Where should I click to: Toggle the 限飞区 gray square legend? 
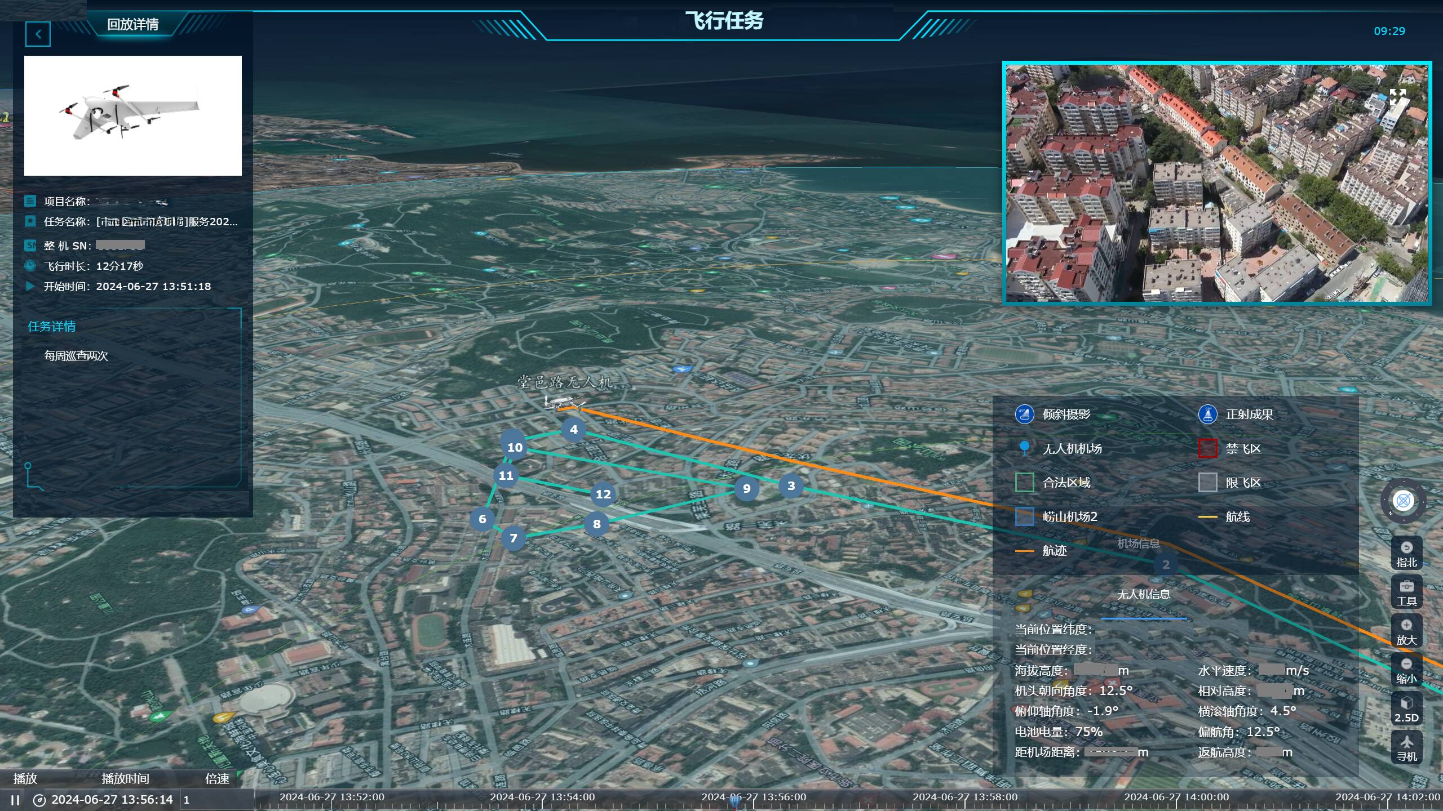(x=1207, y=483)
